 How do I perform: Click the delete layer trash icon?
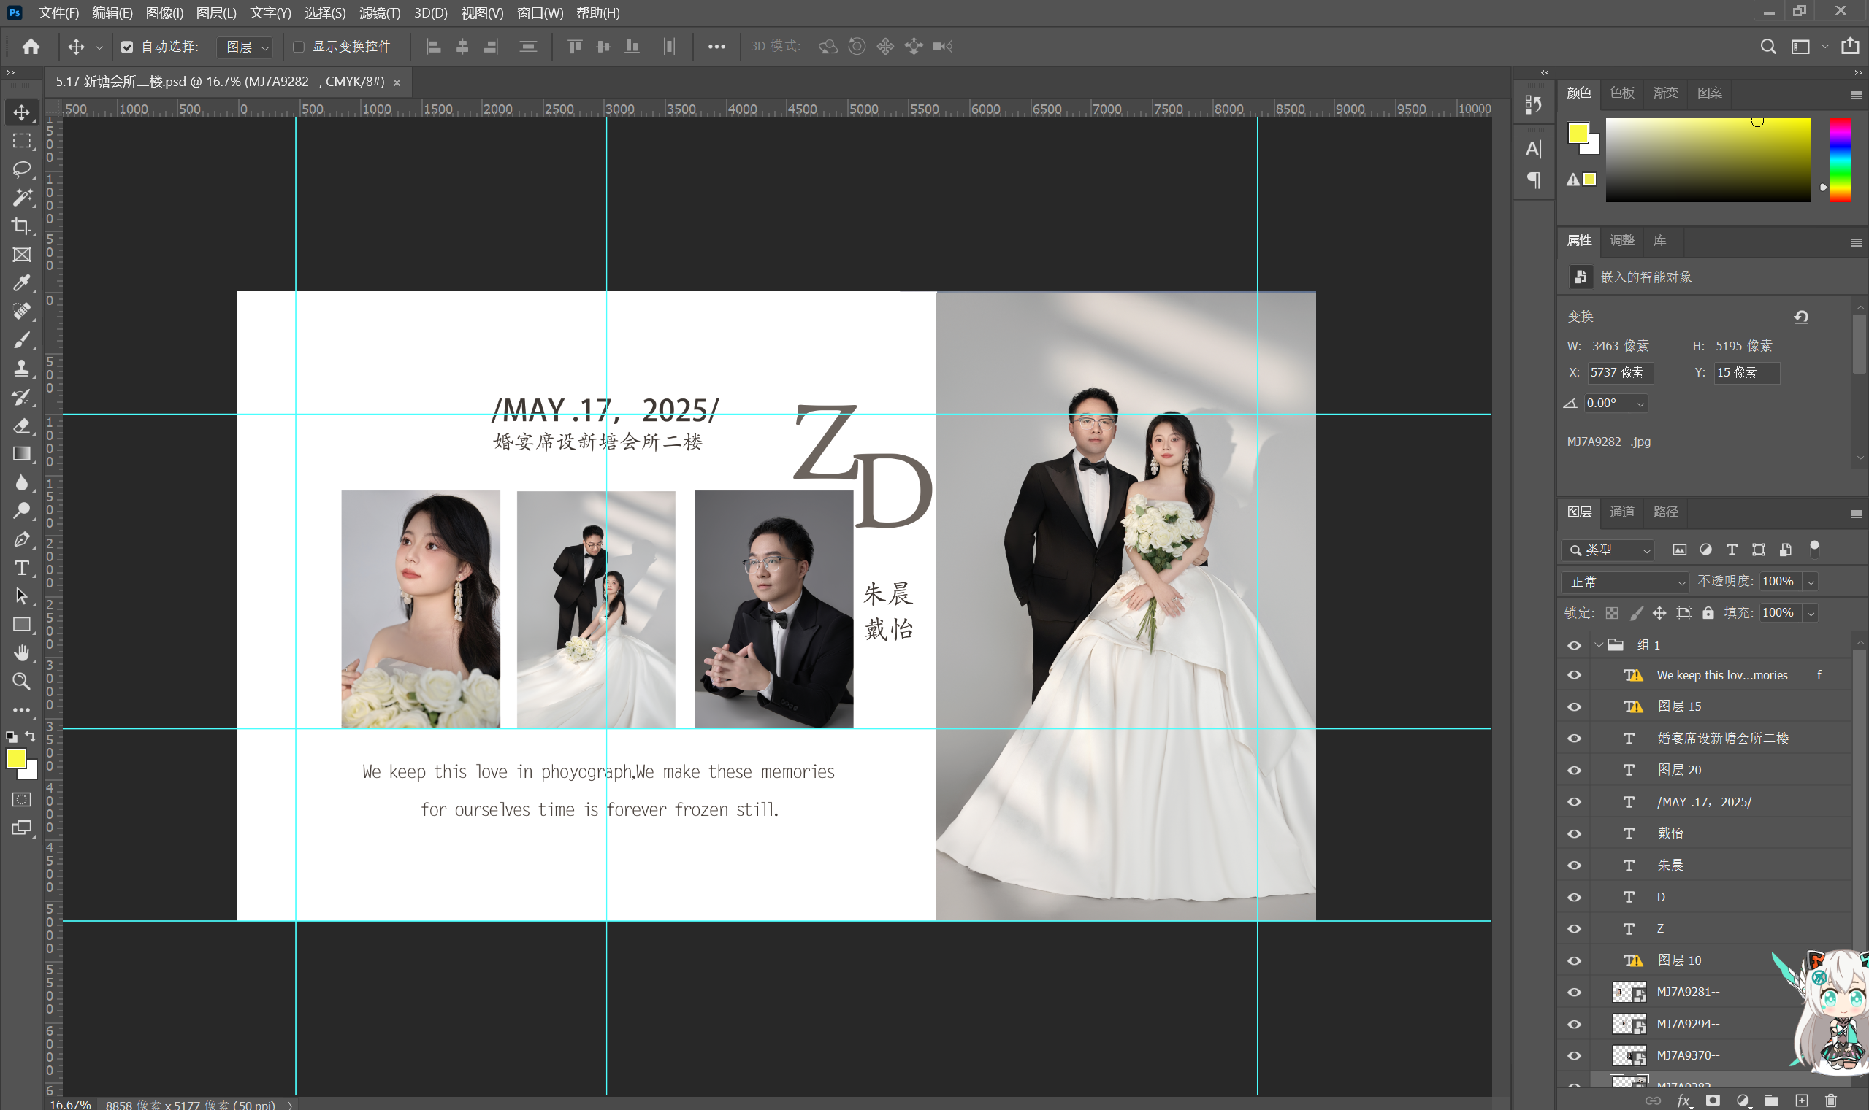(1830, 1101)
